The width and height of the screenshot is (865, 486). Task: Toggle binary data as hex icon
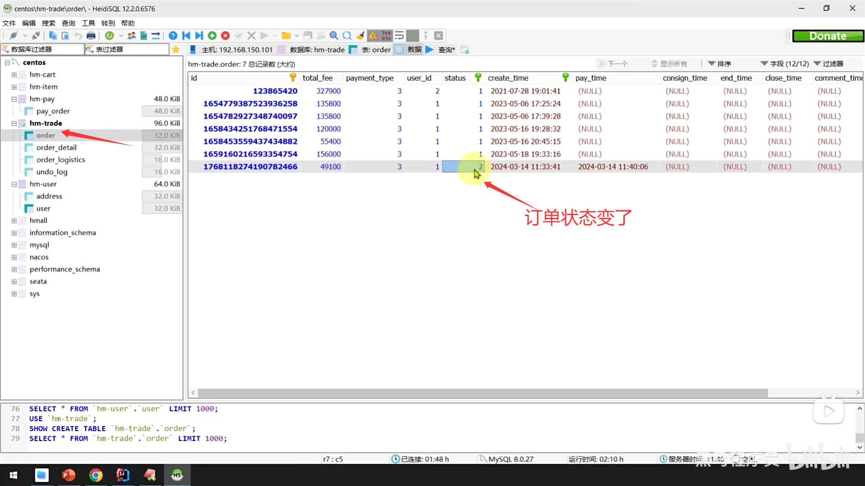coord(387,36)
